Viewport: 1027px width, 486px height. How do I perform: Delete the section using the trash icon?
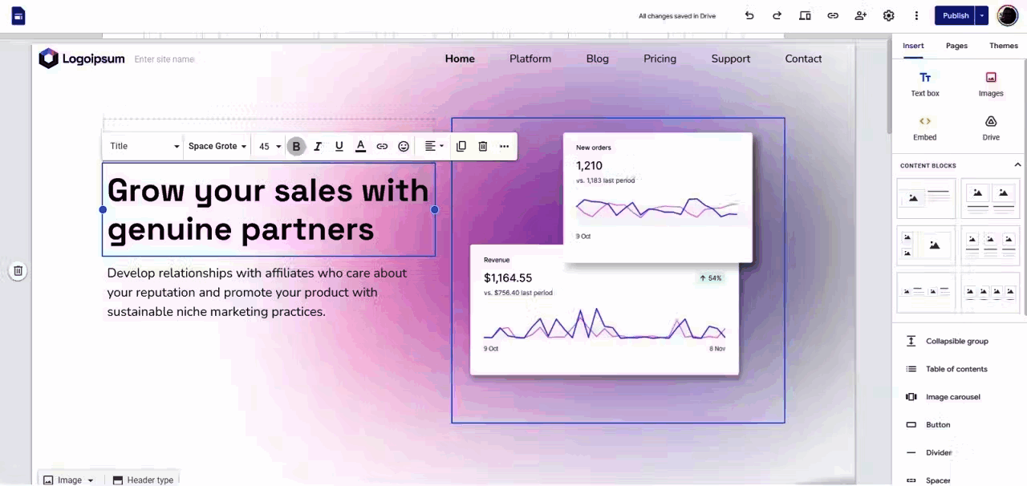click(x=18, y=271)
